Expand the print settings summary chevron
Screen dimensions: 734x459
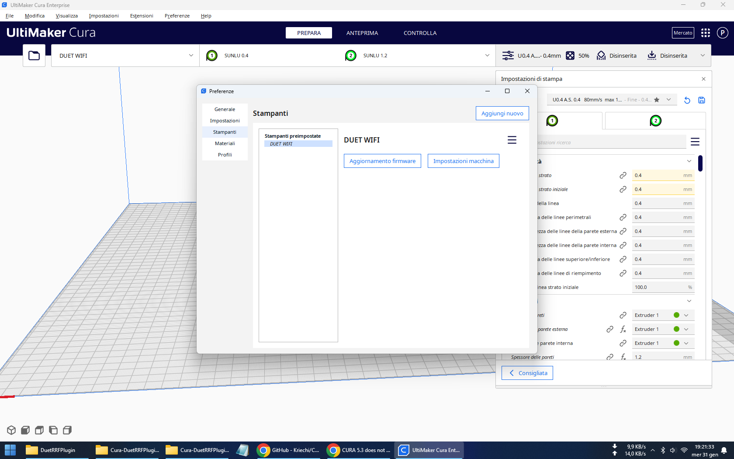point(703,56)
